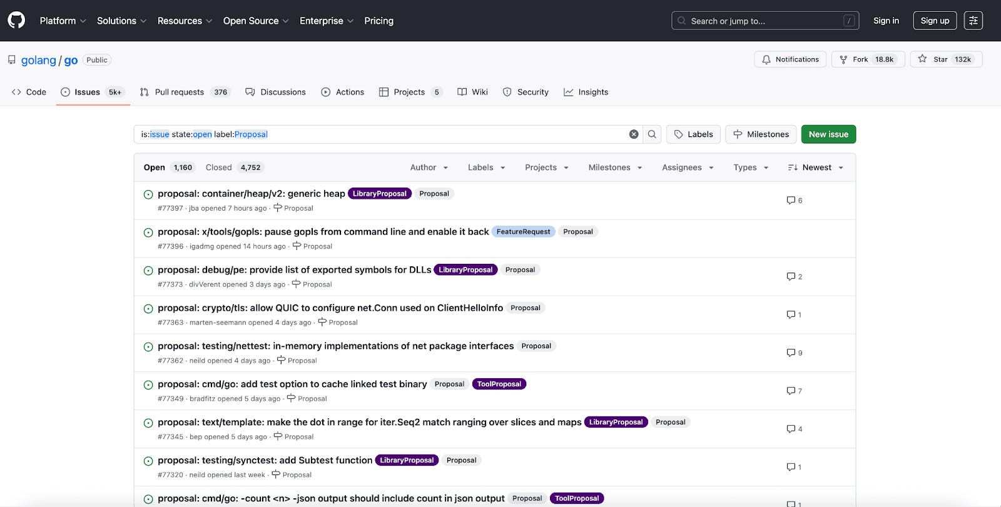
Task: Show Closed 4,752 issues
Action: (x=233, y=168)
